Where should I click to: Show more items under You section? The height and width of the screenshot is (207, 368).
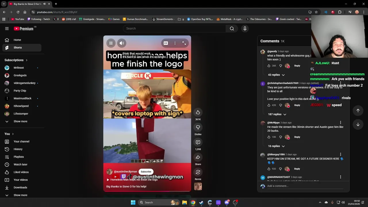pos(22,195)
